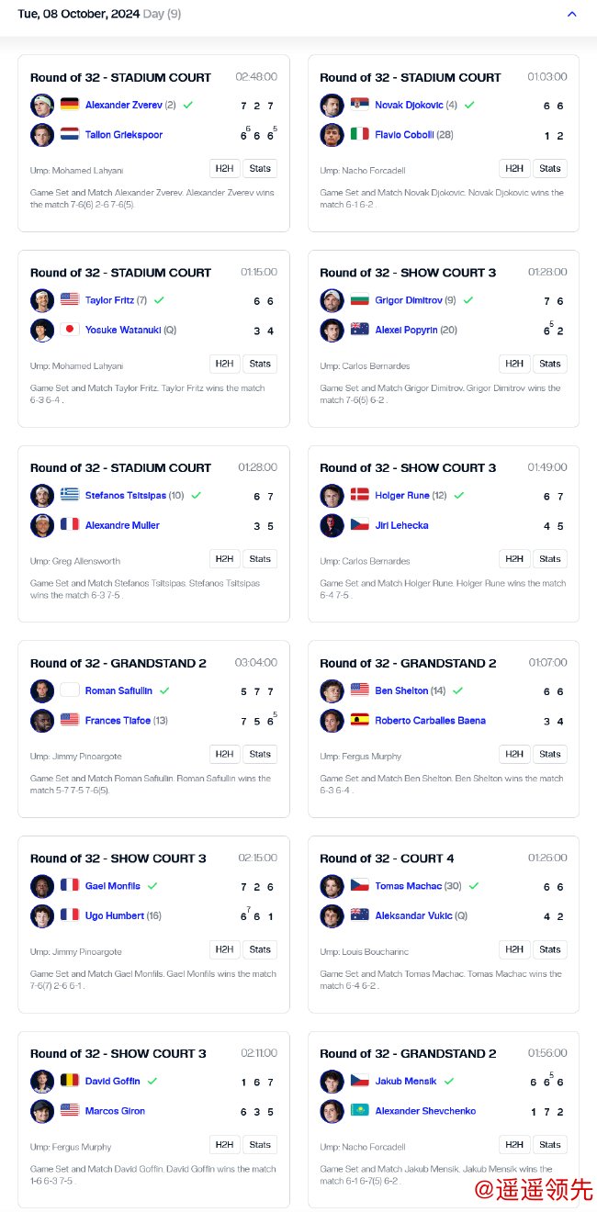Click the Japanese flag beside Watanuki
This screenshot has height=1212, width=597.
[x=70, y=331]
